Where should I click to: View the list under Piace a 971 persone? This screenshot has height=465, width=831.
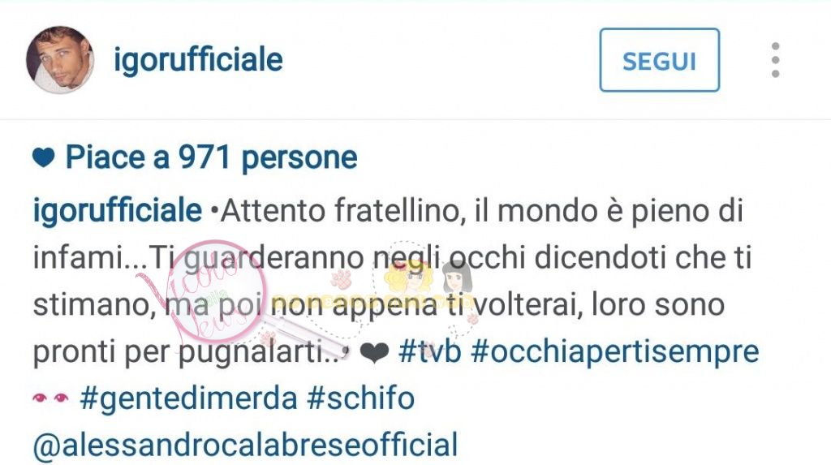coord(211,157)
